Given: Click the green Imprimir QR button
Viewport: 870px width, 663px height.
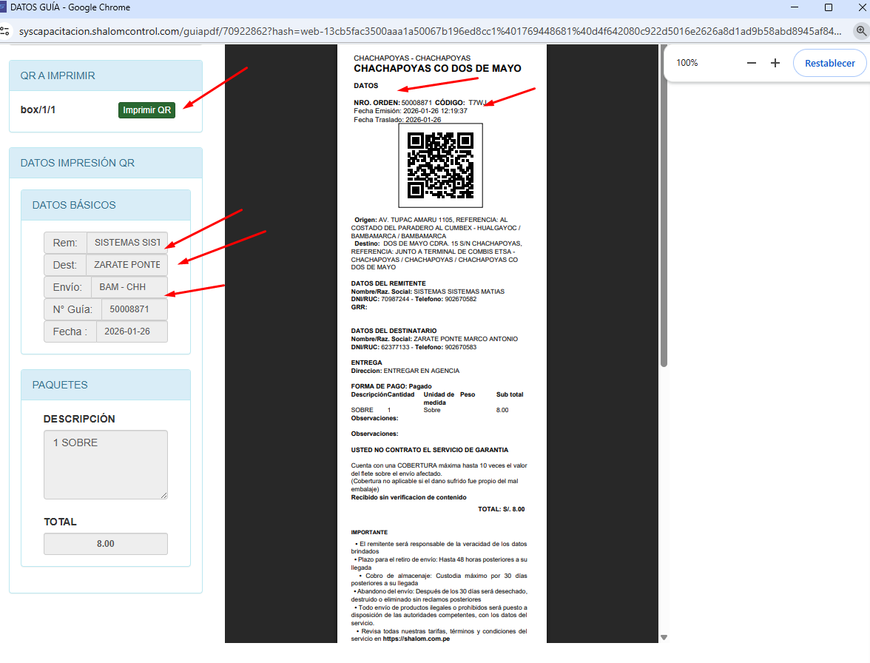Looking at the screenshot, I should pyautogui.click(x=146, y=110).
